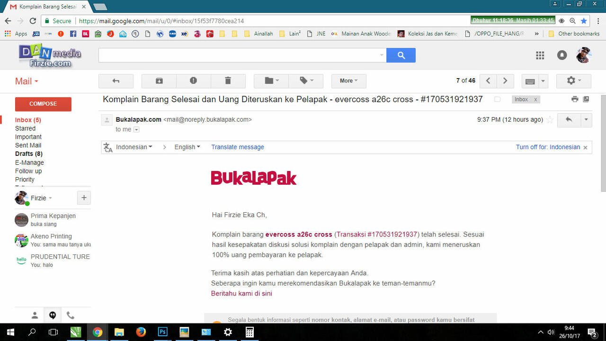This screenshot has height=341, width=606.
Task: Open Drafts (8) folder
Action: 29,154
